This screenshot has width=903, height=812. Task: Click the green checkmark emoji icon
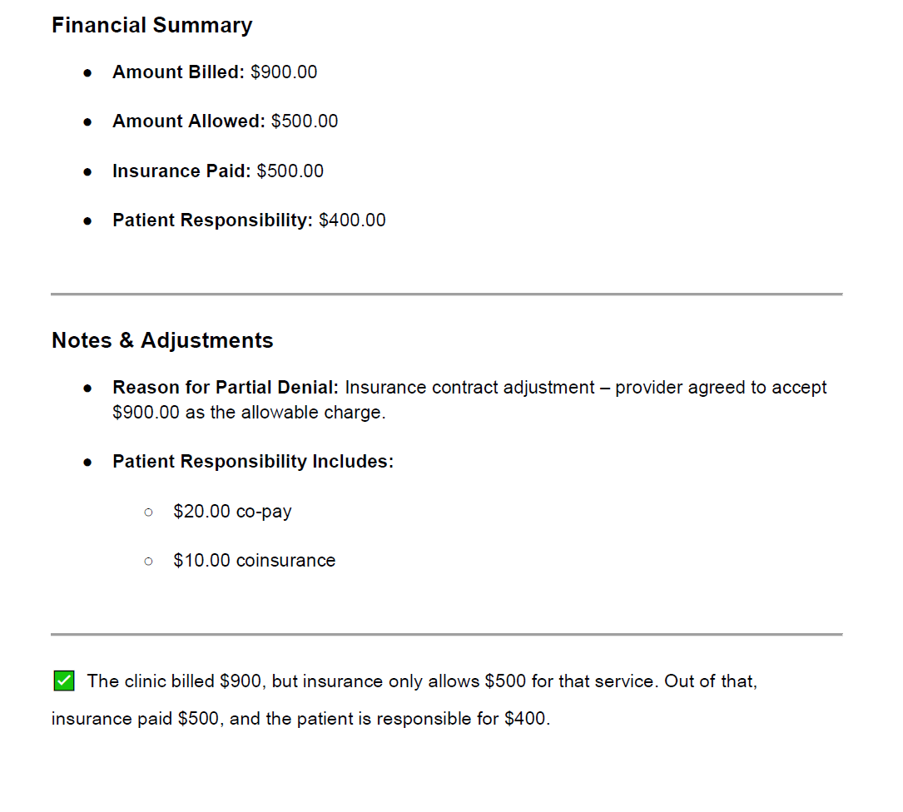point(62,681)
